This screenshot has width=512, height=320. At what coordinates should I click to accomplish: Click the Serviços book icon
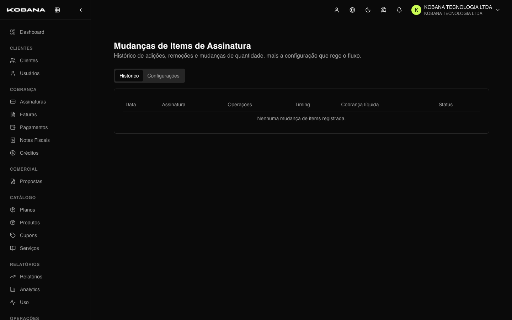pyautogui.click(x=13, y=248)
